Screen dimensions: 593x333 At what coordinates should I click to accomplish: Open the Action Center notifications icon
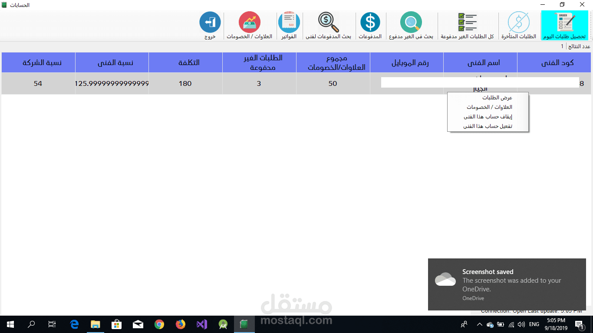pos(579,324)
